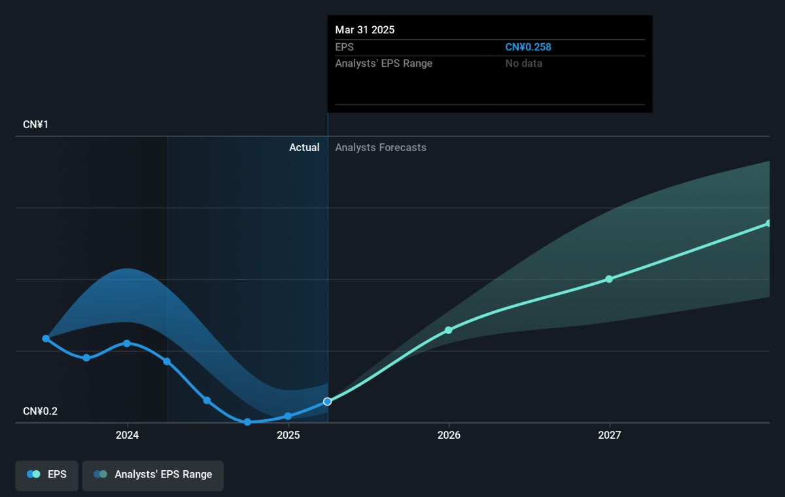Click the EPS legend color dots icon
785x497 pixels.
tap(33, 475)
